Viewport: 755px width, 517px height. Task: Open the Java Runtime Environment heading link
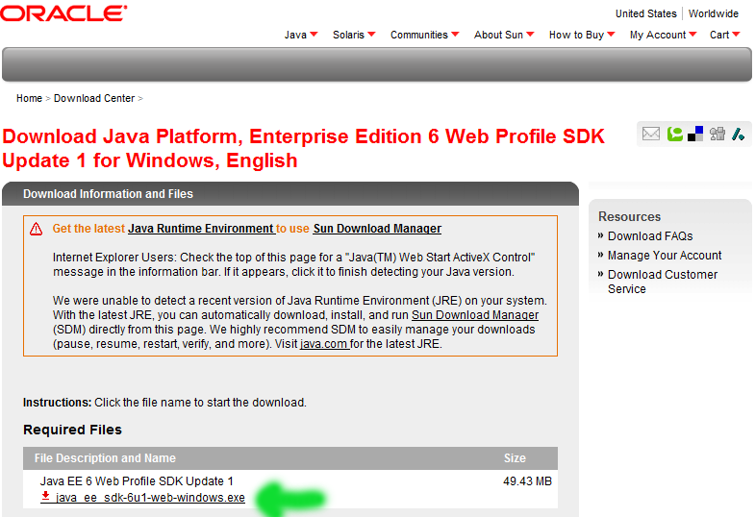click(x=201, y=229)
